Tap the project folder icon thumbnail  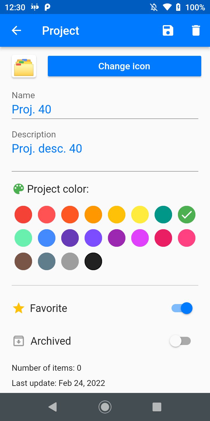tap(24, 66)
